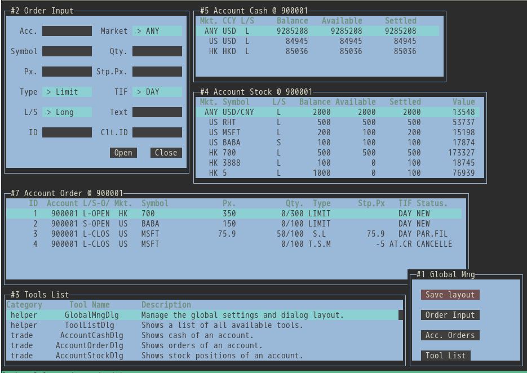
Task: Click the Acc. Orders button
Action: pos(450,335)
